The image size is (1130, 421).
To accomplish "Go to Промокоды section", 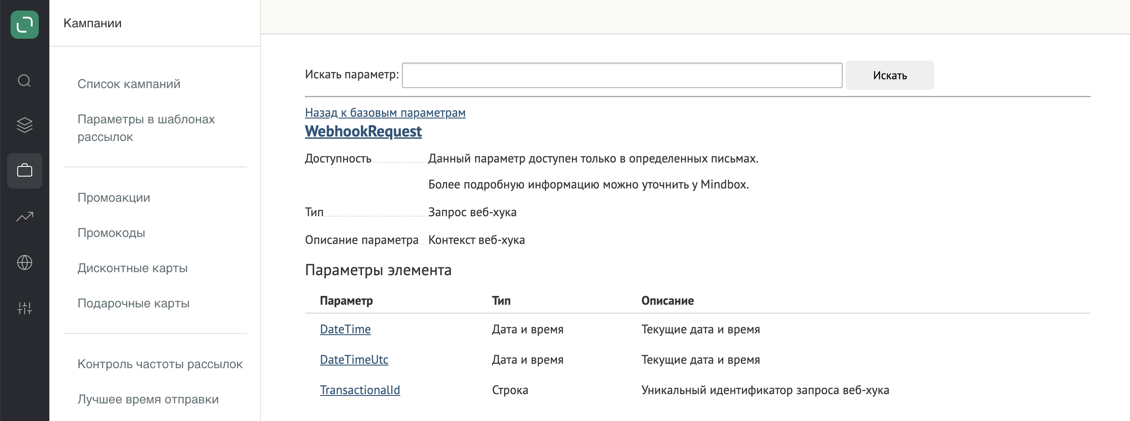I will (x=111, y=233).
